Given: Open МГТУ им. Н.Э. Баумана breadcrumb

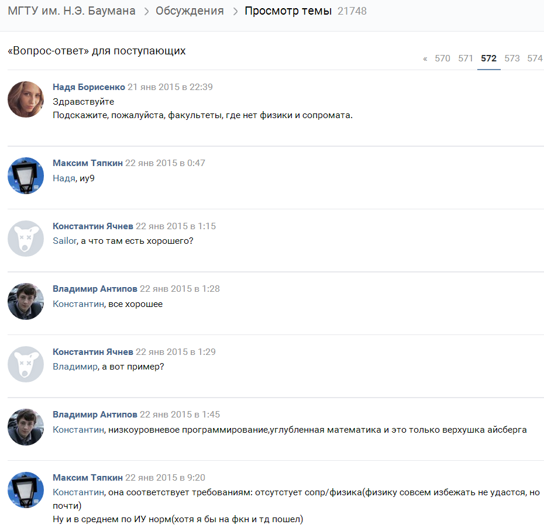Looking at the screenshot, I should tap(71, 11).
